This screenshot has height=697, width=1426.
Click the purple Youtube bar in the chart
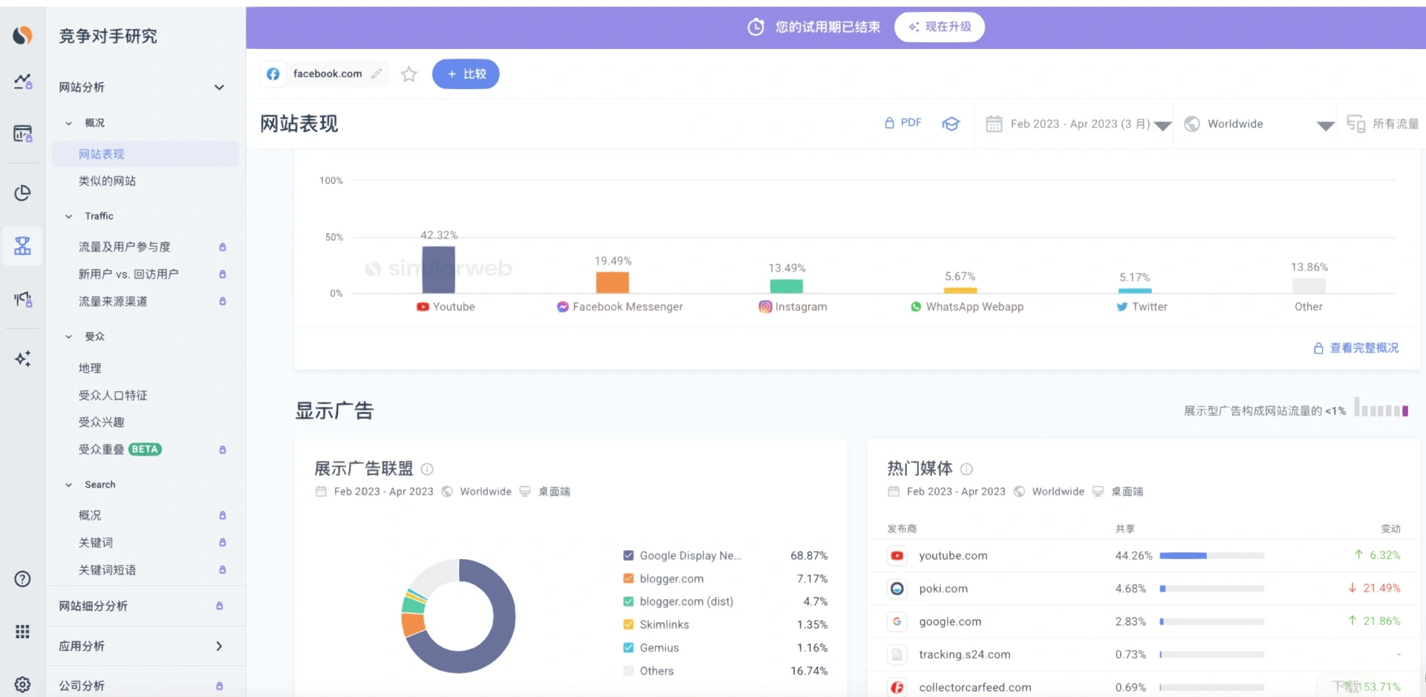pos(438,269)
